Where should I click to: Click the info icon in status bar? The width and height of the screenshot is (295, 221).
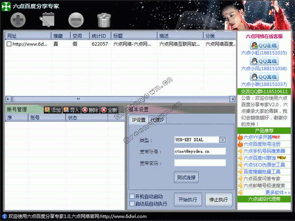click(x=4, y=217)
